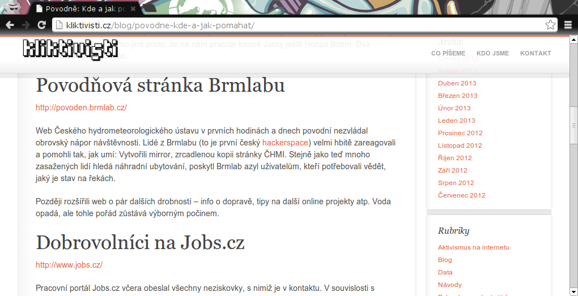Open Srpen 2012 archive
Viewport: 578px width, 296px height.
456,183
